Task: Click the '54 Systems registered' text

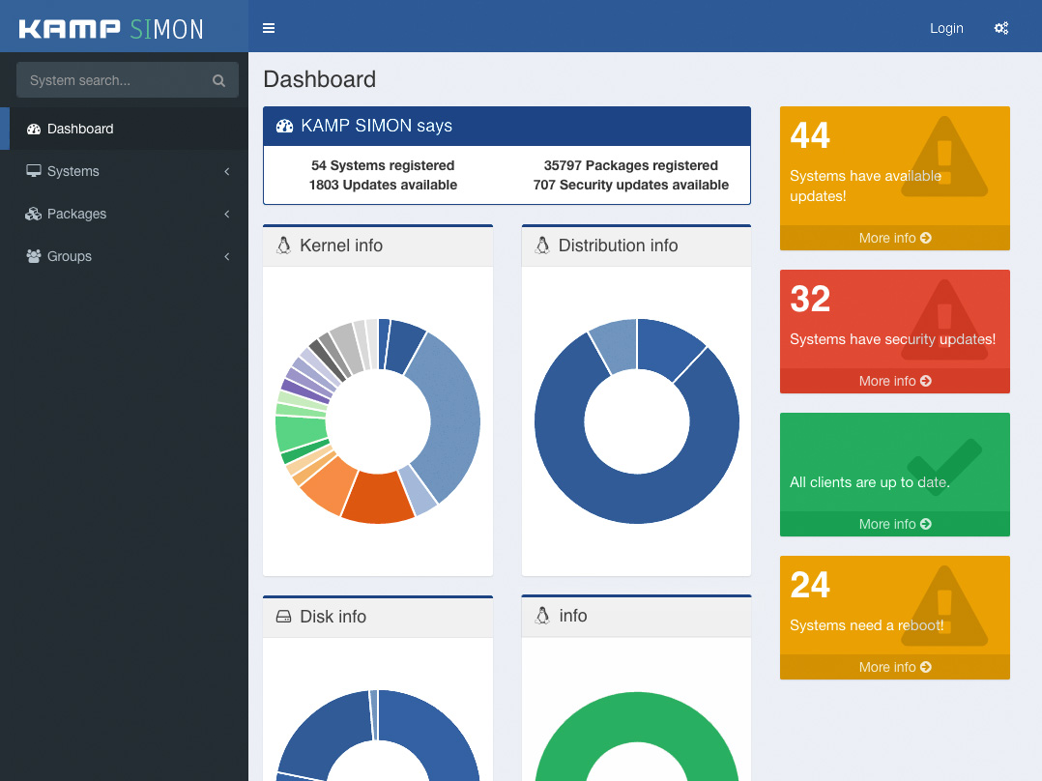Action: (383, 165)
